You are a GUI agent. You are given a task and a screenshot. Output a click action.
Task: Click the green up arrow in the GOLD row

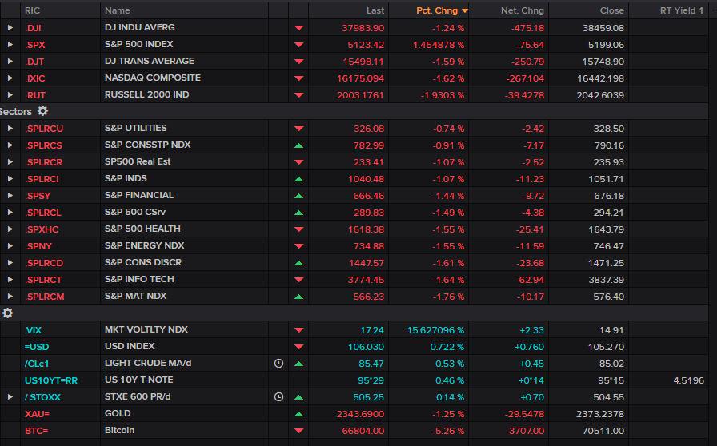[x=298, y=413]
